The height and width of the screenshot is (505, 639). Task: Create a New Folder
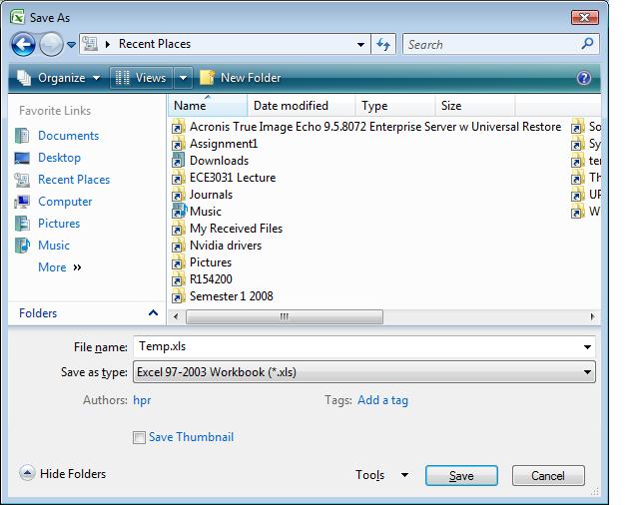click(x=241, y=78)
